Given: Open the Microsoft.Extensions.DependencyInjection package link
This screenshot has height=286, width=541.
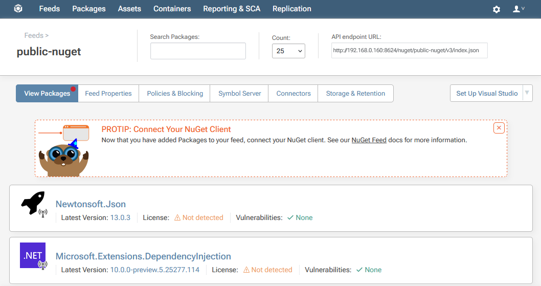Looking at the screenshot, I should click(143, 256).
